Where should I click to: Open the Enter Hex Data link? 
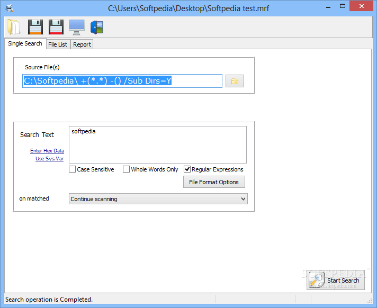(x=47, y=151)
